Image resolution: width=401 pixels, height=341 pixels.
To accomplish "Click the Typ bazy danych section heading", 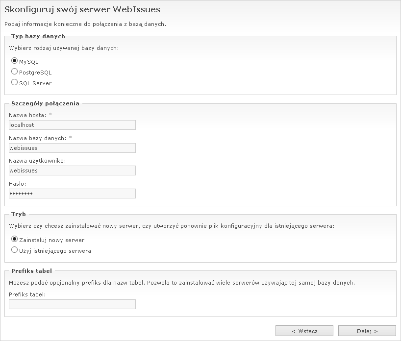I will coord(38,36).
